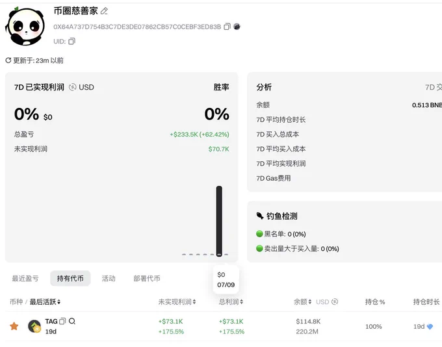
Task: Click the 7D Gas费用 row label
Action: pos(274,178)
